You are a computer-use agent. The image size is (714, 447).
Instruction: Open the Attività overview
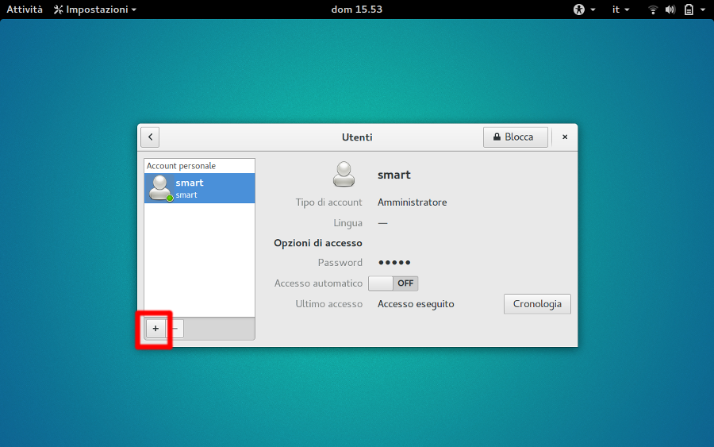click(x=25, y=10)
